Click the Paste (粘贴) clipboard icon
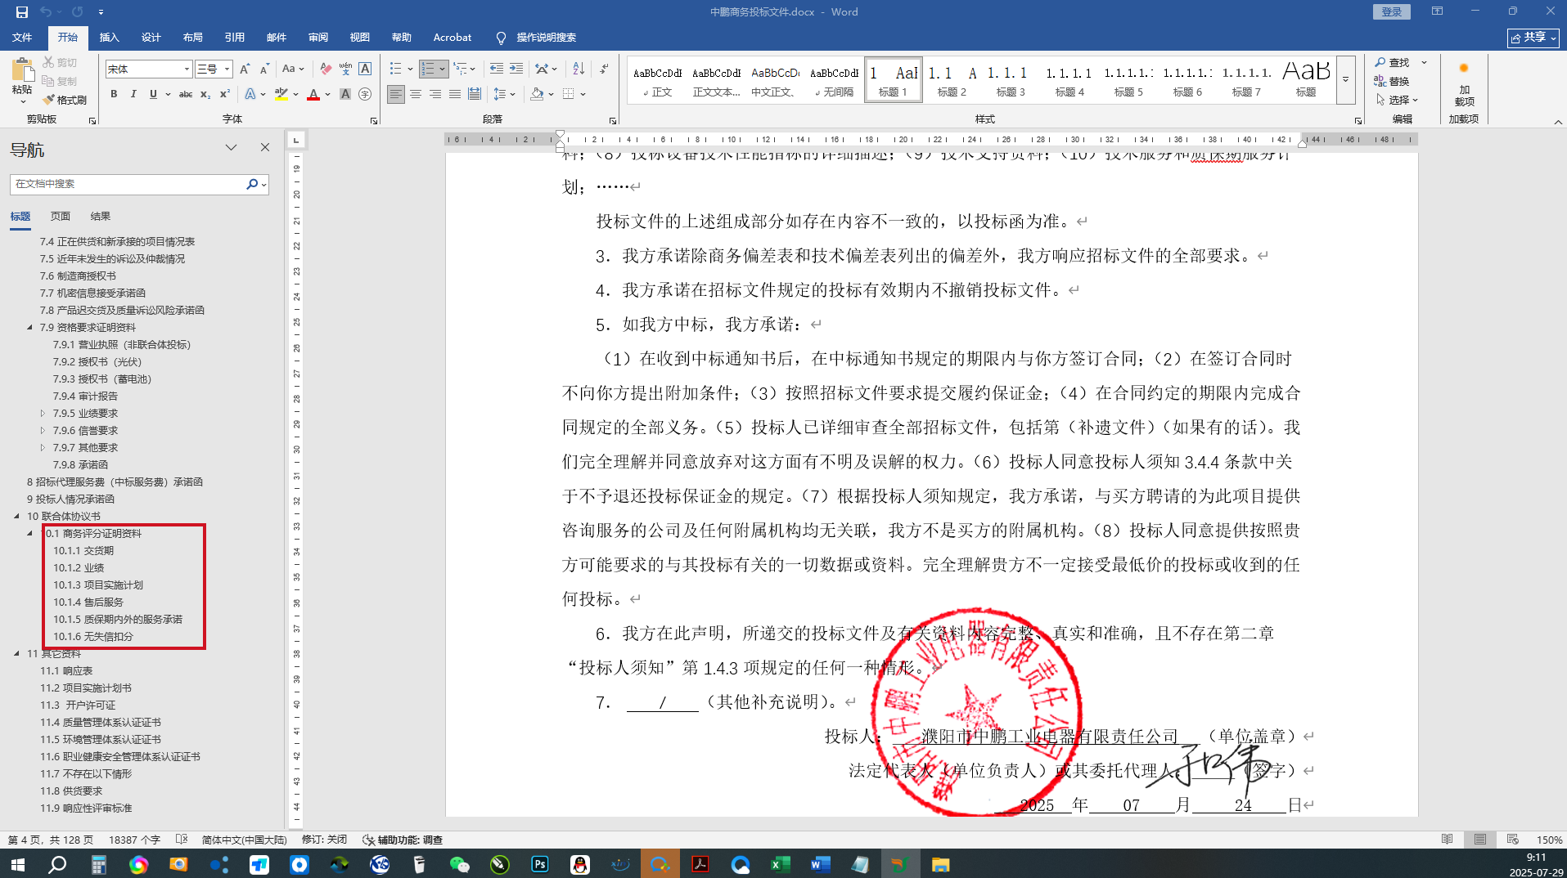 click(22, 71)
